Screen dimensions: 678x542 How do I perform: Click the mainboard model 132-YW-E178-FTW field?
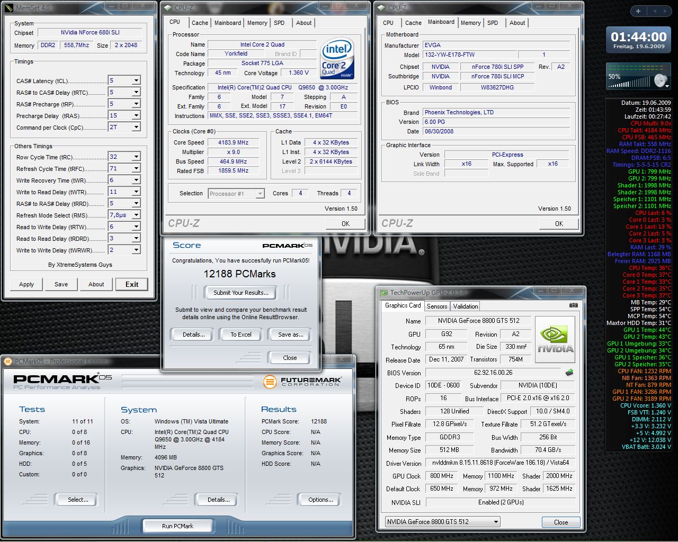pos(469,55)
